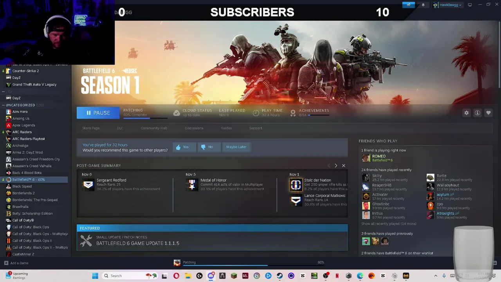Open the DLC tab

120,128
